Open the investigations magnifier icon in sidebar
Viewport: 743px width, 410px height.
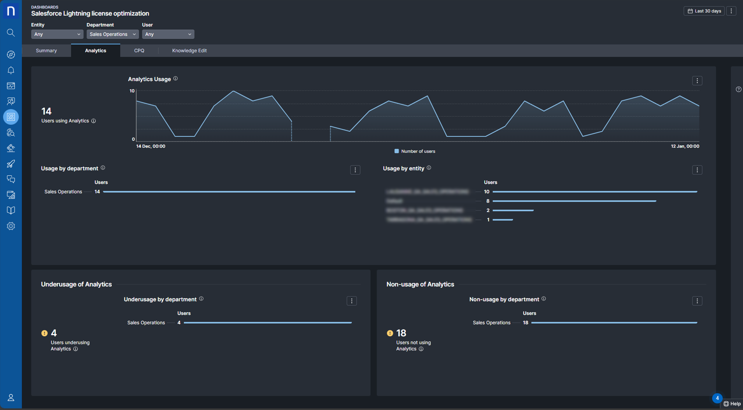click(x=11, y=133)
